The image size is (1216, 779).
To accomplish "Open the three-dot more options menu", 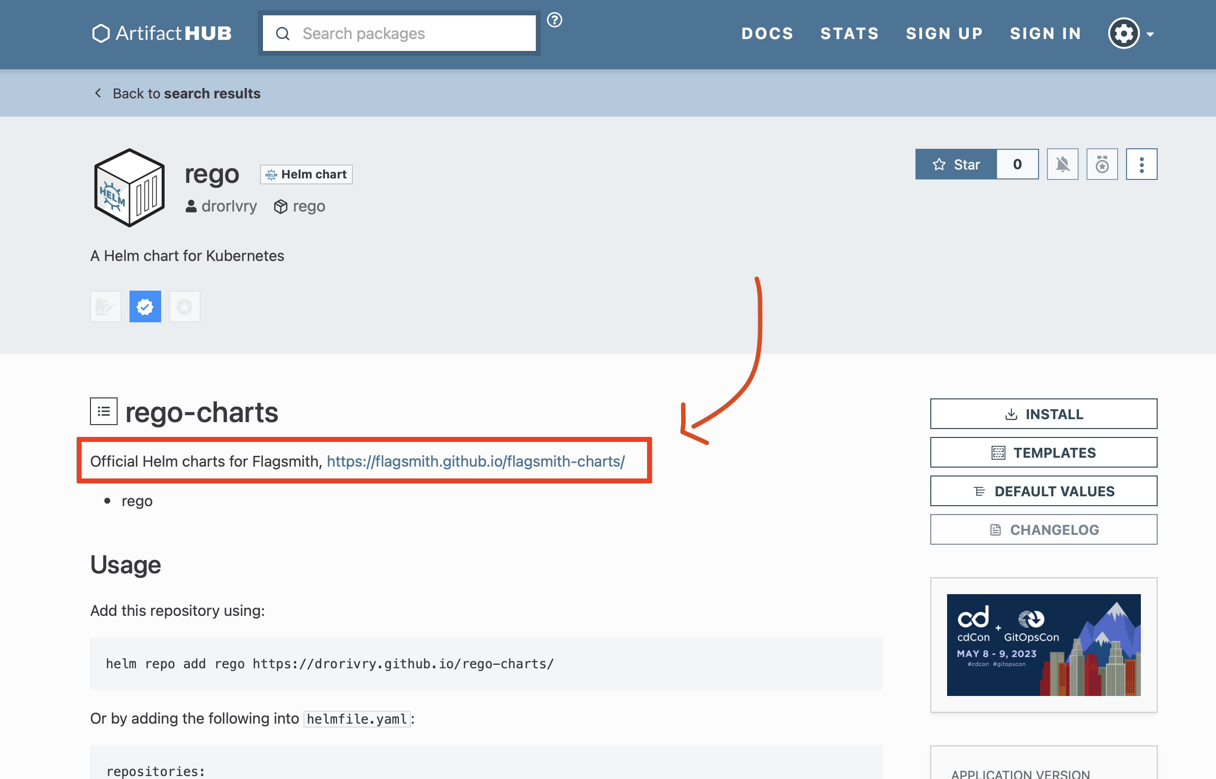I will tap(1142, 165).
